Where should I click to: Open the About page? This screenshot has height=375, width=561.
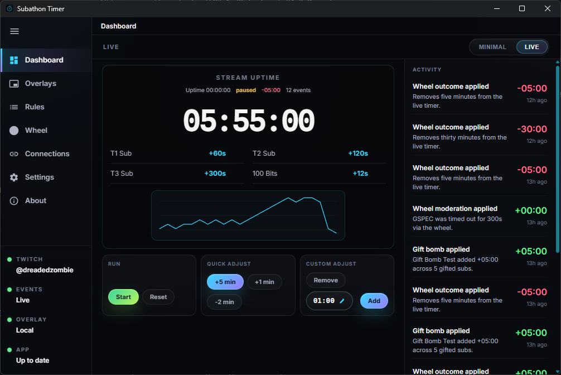(x=46, y=200)
